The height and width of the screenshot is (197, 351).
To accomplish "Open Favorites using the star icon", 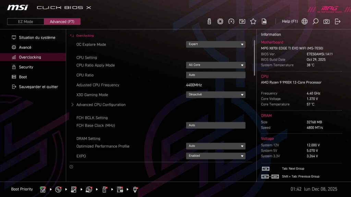I will pos(253,21).
